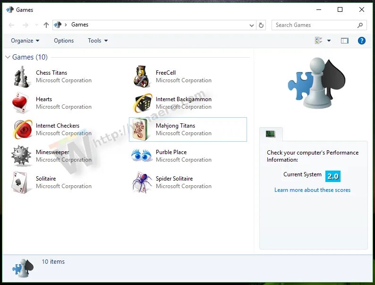The height and width of the screenshot is (285, 375).
Task: Open the Help question mark button
Action: [x=362, y=41]
